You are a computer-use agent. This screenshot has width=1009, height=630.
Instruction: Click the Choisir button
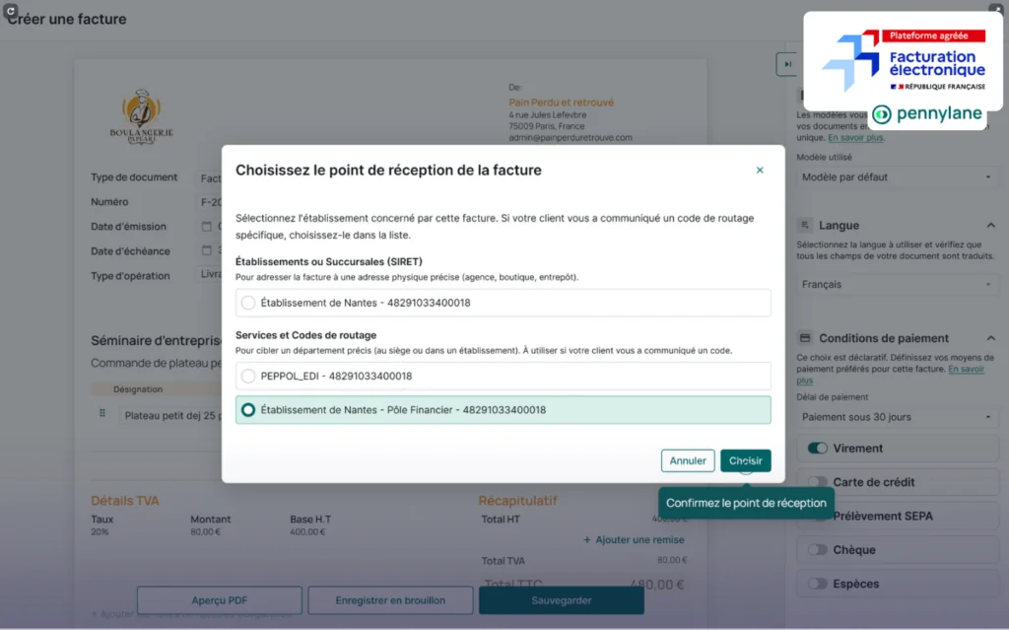(745, 460)
